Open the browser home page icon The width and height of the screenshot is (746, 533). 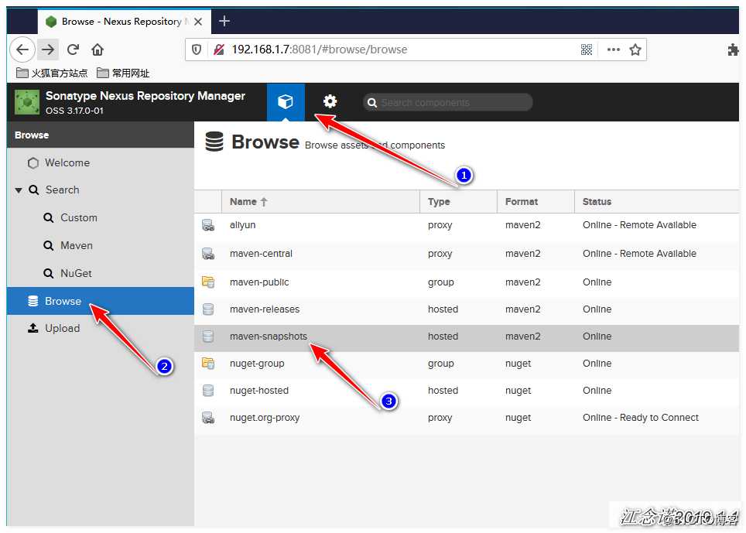coord(98,50)
